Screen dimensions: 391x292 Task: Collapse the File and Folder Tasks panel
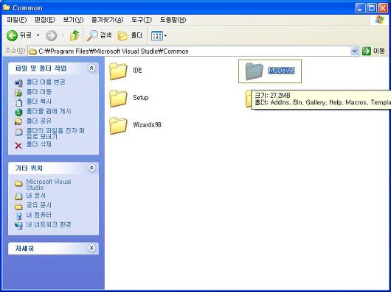pyautogui.click(x=91, y=68)
